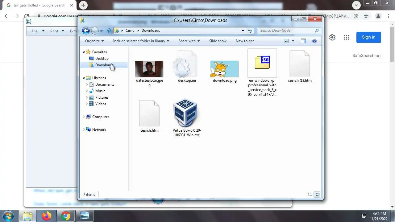Select the Windows XP ISO file icon
This screenshot has width=395, height=222.
coord(262,63)
